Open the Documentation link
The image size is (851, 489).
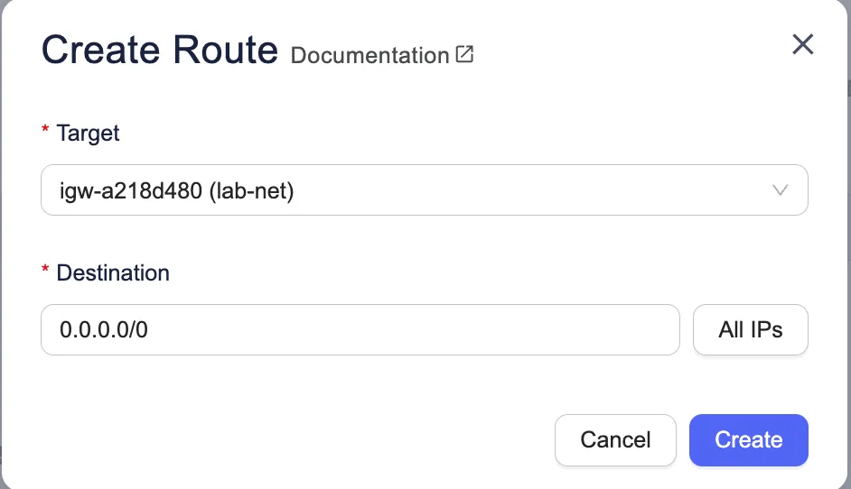pyautogui.click(x=370, y=55)
